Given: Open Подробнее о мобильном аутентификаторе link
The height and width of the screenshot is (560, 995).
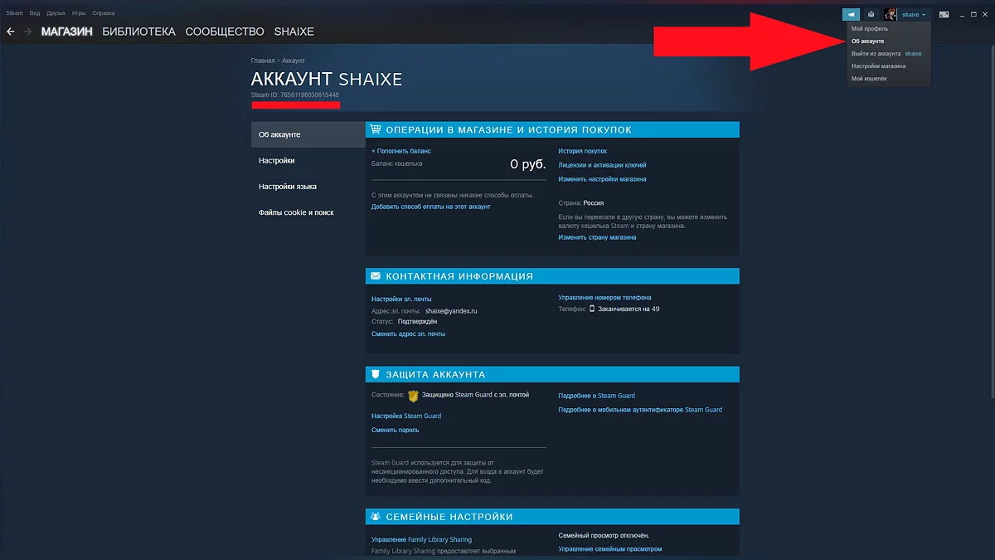Looking at the screenshot, I should pyautogui.click(x=640, y=410).
